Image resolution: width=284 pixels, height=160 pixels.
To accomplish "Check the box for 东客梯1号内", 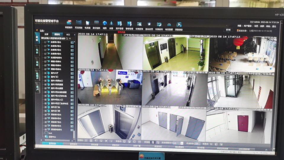I will [x=45, y=42].
